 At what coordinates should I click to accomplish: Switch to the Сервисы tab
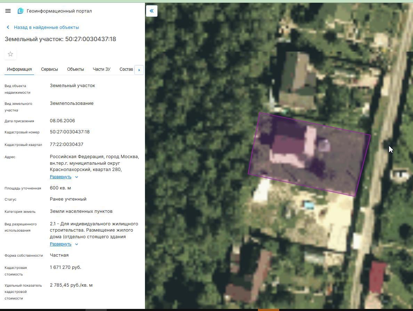pos(49,69)
